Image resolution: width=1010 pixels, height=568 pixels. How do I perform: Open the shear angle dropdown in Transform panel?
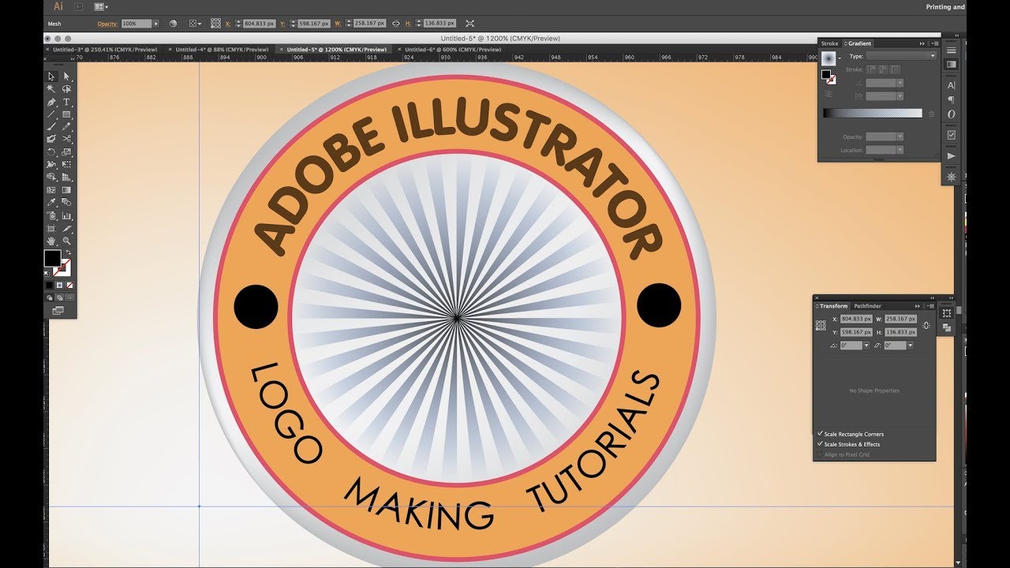pos(910,346)
